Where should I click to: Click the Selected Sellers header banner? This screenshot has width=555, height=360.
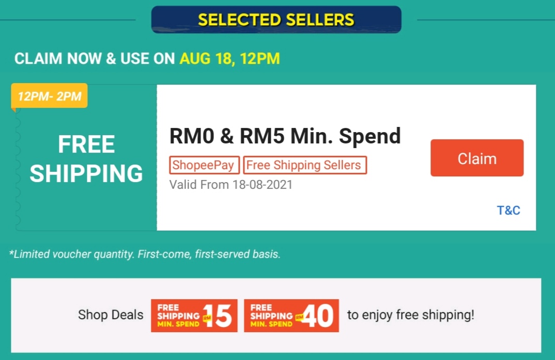[276, 20]
